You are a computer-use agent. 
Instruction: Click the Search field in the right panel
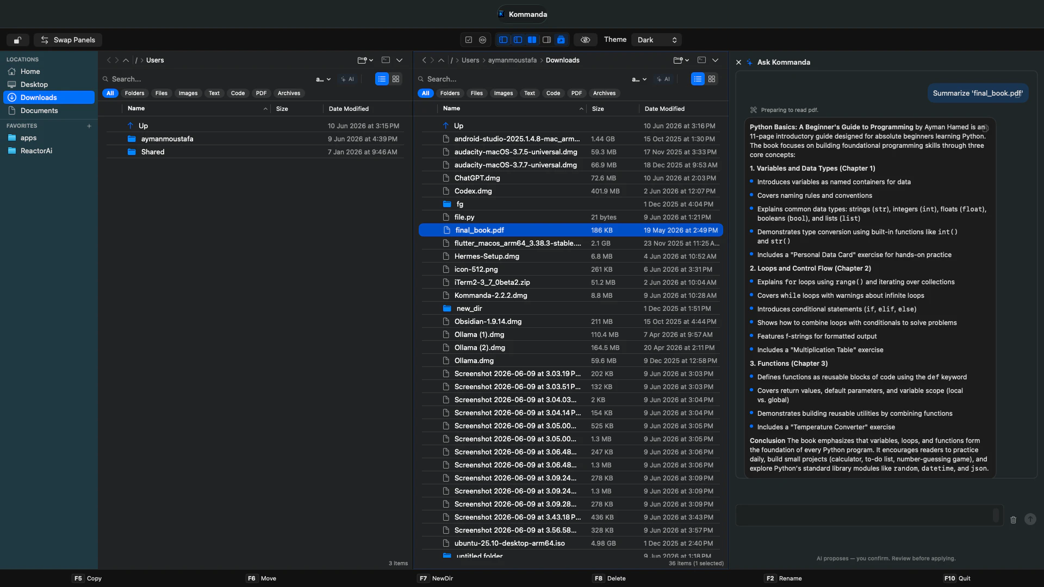[x=522, y=79]
